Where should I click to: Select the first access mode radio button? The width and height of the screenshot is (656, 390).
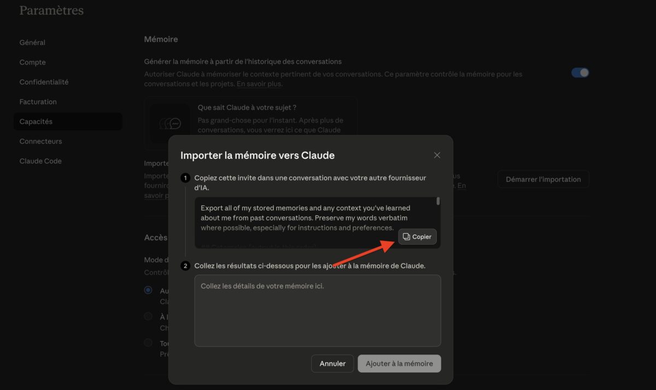point(148,290)
